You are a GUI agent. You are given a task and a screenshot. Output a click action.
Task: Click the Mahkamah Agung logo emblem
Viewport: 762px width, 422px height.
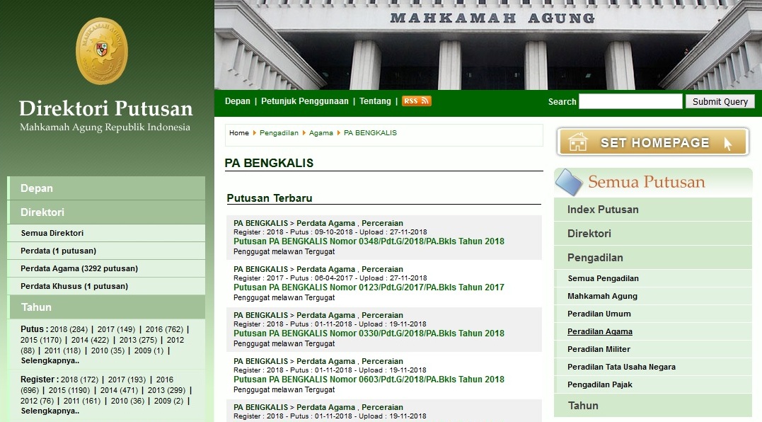(101, 51)
